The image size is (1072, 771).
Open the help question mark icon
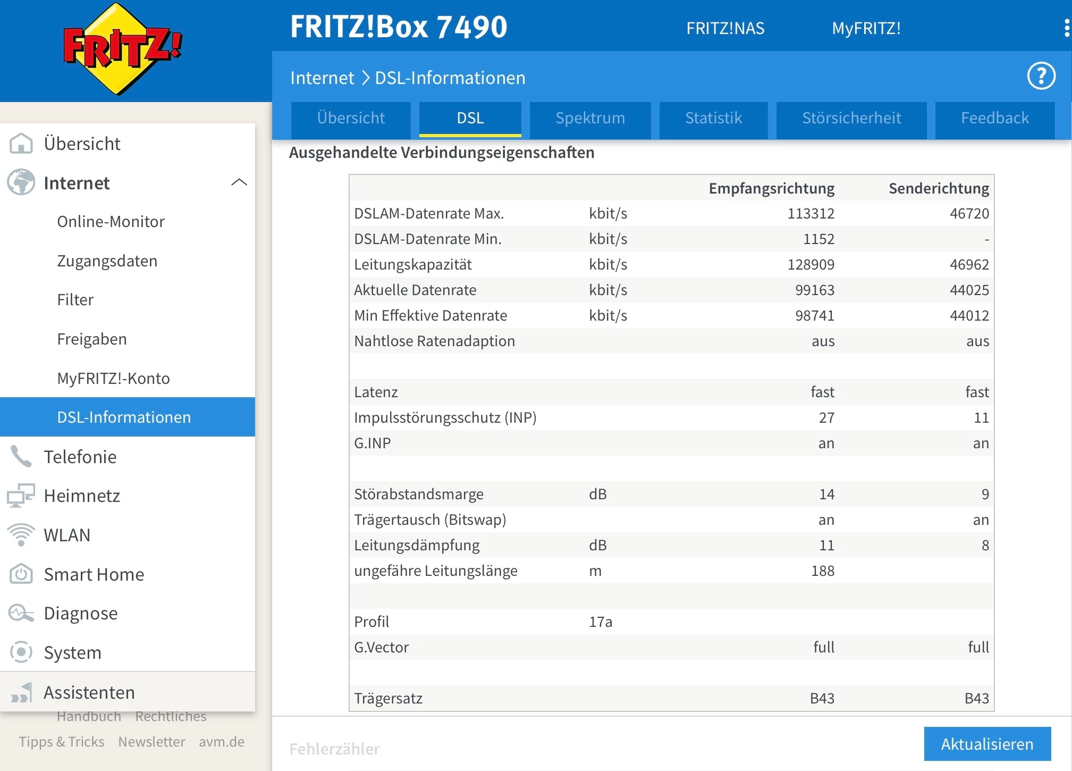point(1041,77)
